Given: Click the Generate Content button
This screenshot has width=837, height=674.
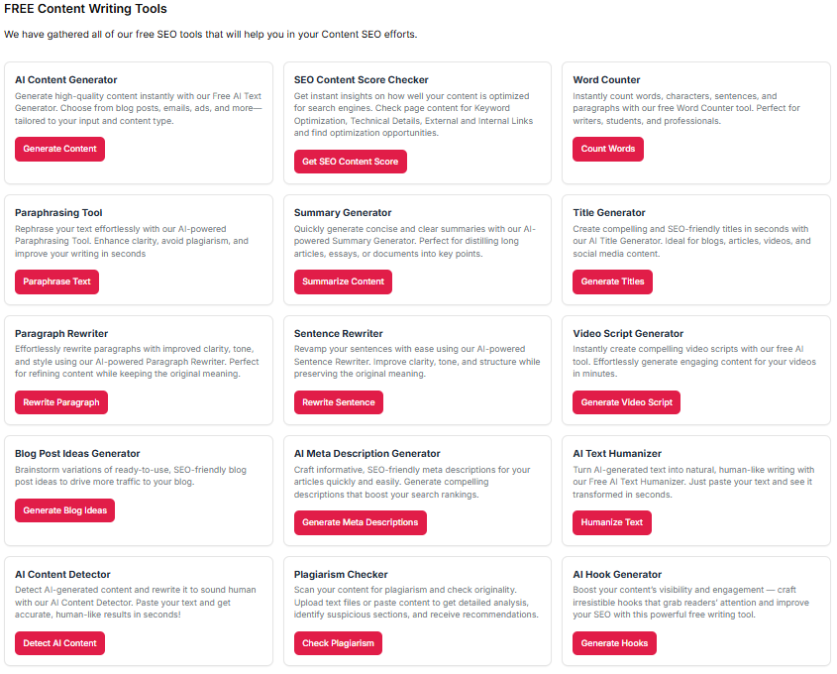Looking at the screenshot, I should pyautogui.click(x=59, y=149).
